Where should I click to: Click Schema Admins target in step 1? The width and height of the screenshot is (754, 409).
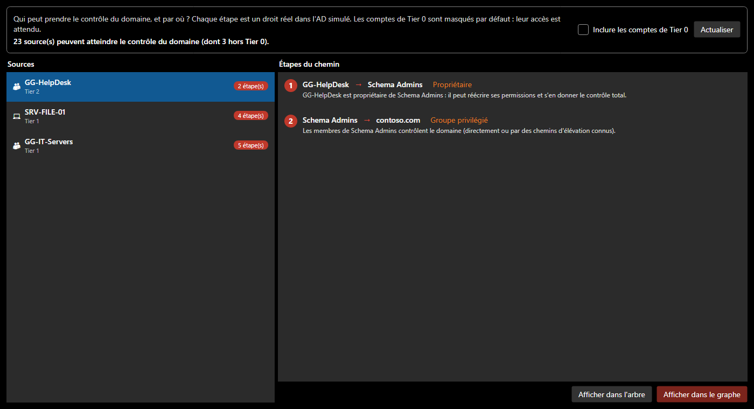coord(395,84)
